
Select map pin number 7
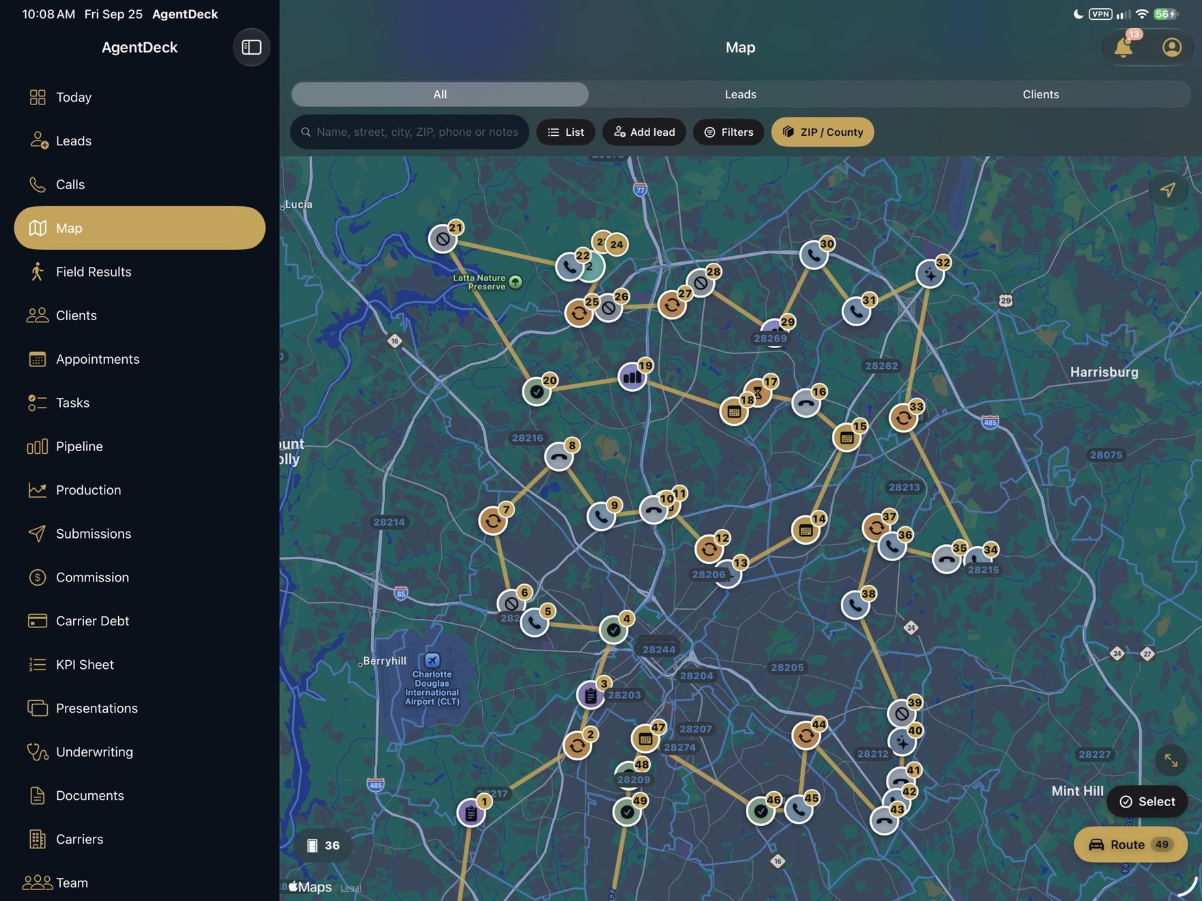coord(493,521)
